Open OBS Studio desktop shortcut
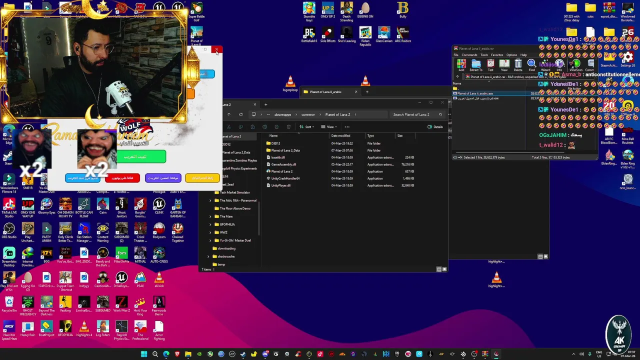This screenshot has width=640, height=360. [x=9, y=230]
